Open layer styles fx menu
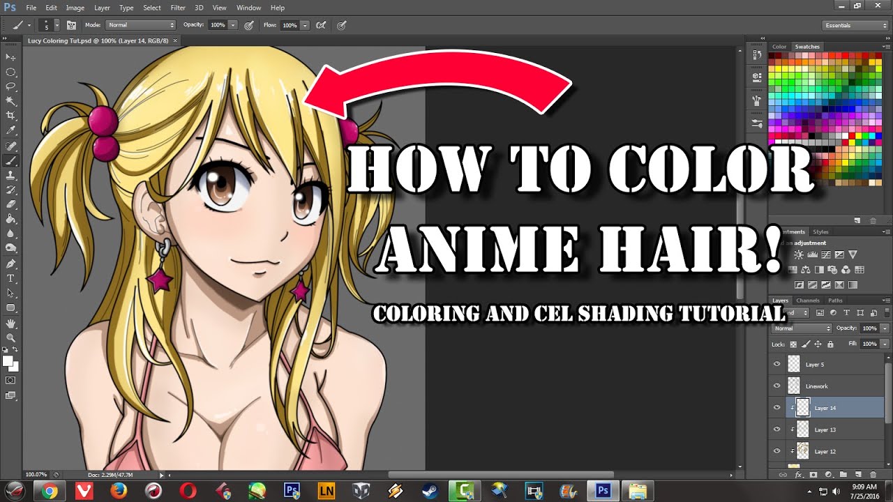Screen dimensions: 893x502 tap(798, 475)
